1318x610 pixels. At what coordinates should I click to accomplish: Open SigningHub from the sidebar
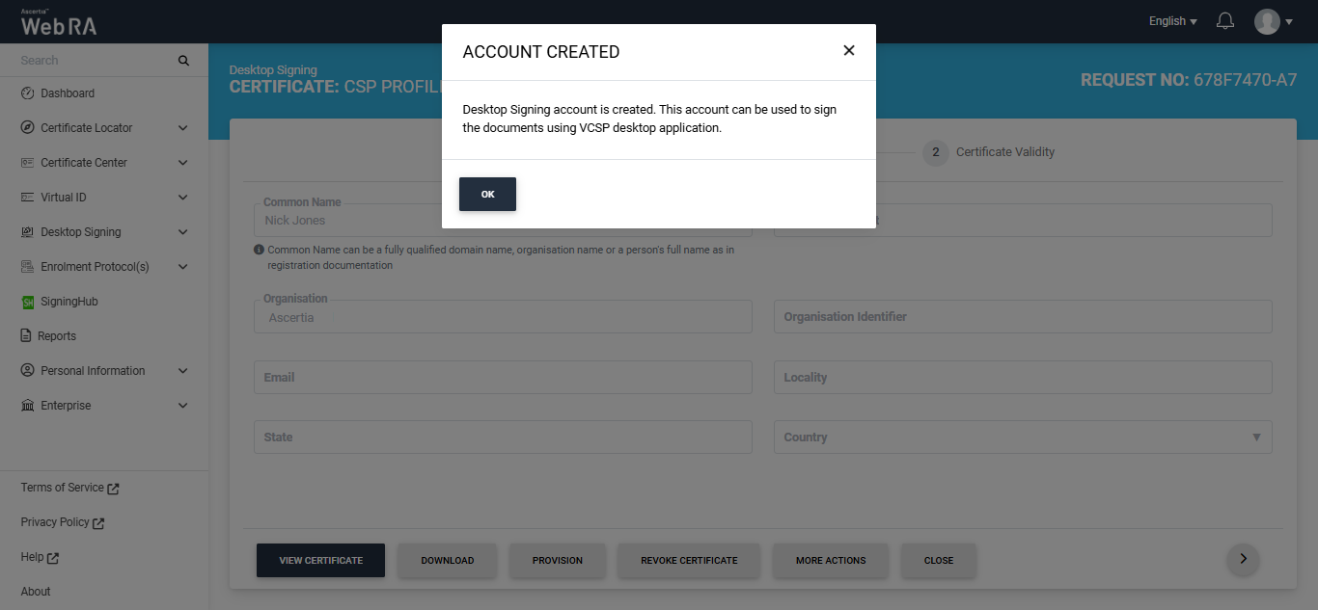[x=69, y=302]
